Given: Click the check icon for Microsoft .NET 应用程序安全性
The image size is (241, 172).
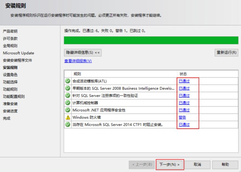Looking at the screenshot, I should point(68,110).
